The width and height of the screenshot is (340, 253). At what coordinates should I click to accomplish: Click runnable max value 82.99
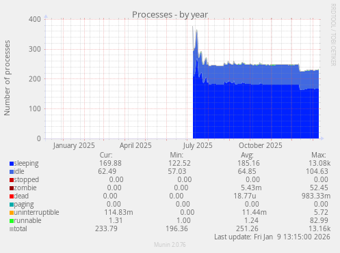pos(319,220)
